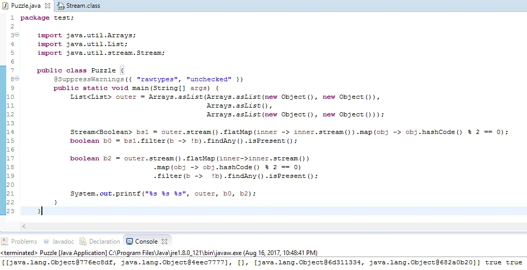Click the class file icon on Stream.class tab

click(x=61, y=6)
